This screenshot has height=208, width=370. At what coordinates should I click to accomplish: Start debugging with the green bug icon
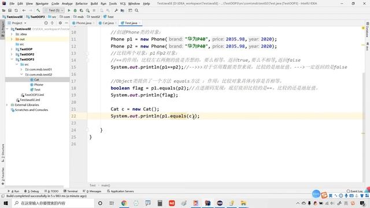[75, 10]
